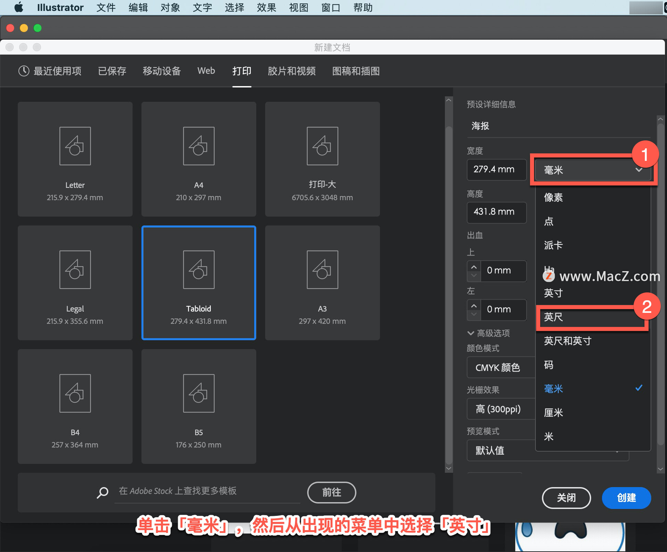Choose 码 from the units list
The height and width of the screenshot is (552, 667).
click(593, 365)
